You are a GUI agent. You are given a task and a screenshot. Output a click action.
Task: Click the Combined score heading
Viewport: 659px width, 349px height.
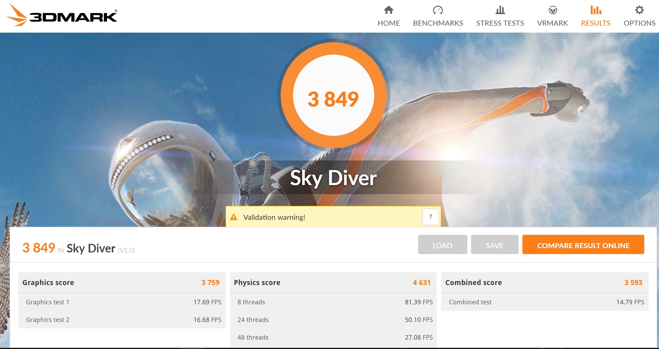(473, 282)
